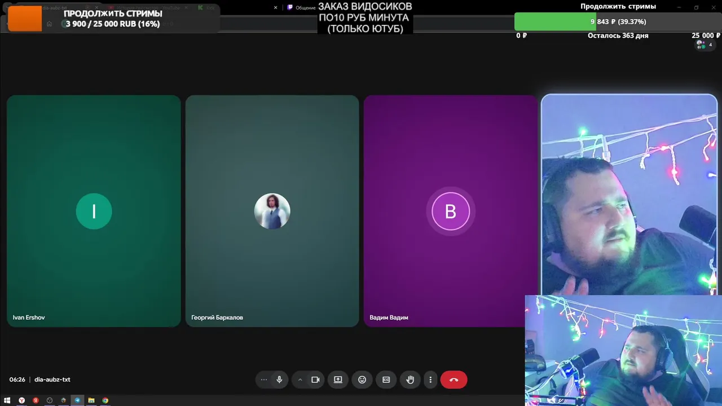Leave the call with red button

(454, 379)
